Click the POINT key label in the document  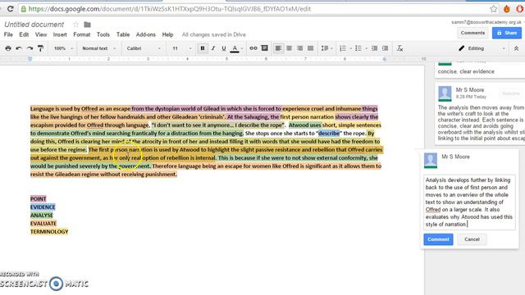pos(39,198)
